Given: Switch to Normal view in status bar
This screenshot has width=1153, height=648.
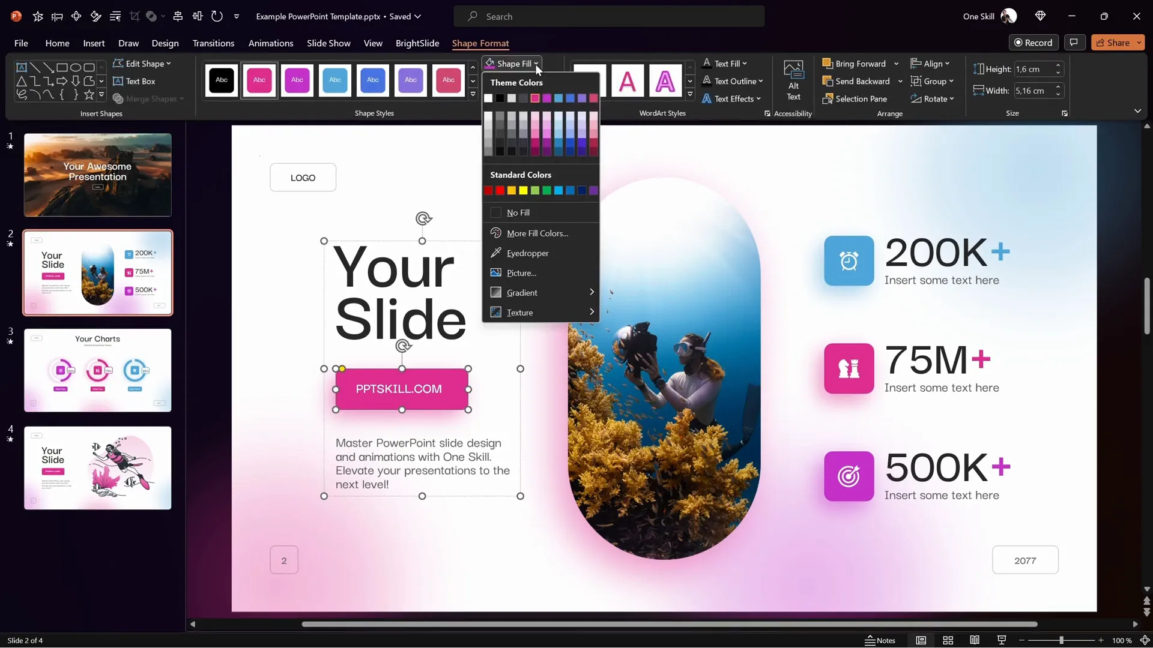Looking at the screenshot, I should [921, 640].
